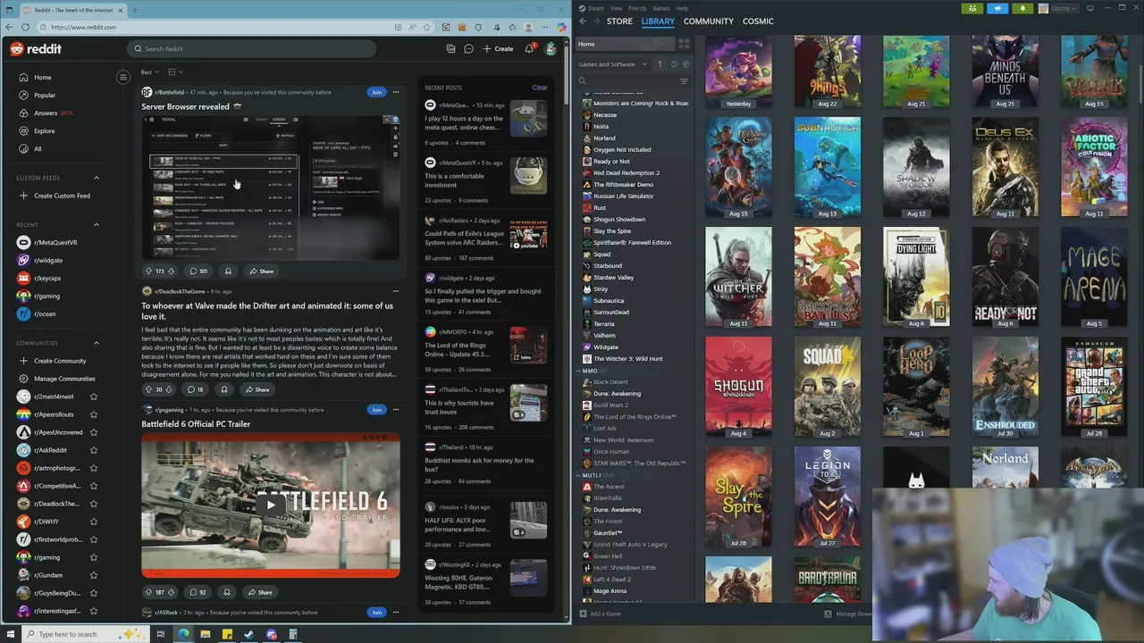The width and height of the screenshot is (1144, 643).
Task: Favorite r/2meirl4meirl community star
Action: click(94, 397)
